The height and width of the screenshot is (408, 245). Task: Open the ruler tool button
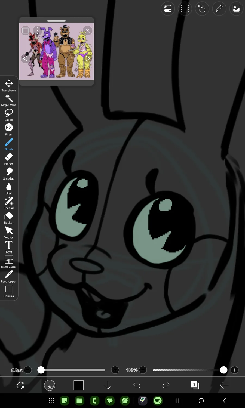coord(219,9)
